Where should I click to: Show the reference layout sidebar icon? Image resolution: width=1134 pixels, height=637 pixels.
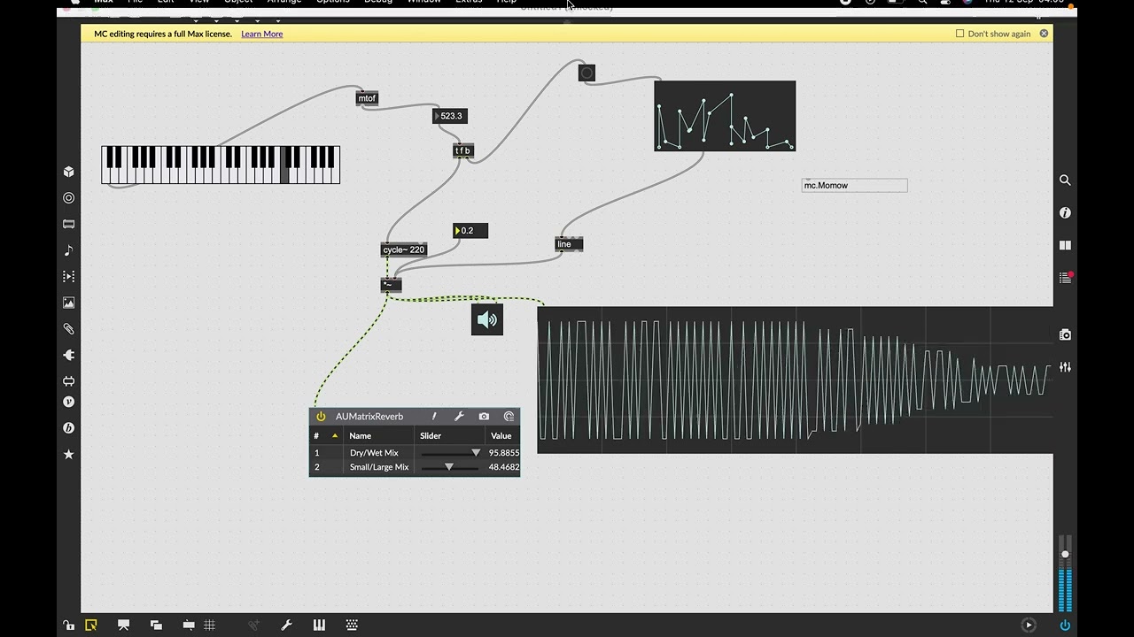[x=1065, y=245]
